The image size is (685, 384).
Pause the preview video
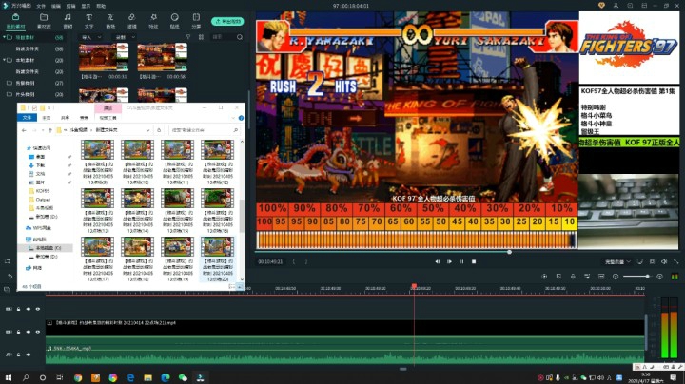461,261
